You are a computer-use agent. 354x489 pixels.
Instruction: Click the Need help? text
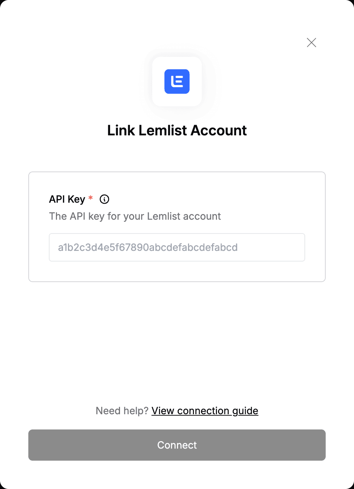pyautogui.click(x=122, y=411)
